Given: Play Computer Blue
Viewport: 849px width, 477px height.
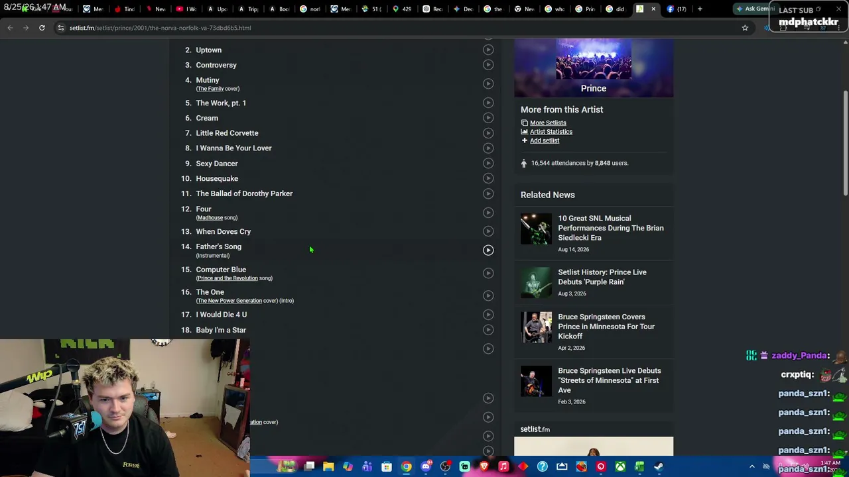Looking at the screenshot, I should [x=488, y=273].
